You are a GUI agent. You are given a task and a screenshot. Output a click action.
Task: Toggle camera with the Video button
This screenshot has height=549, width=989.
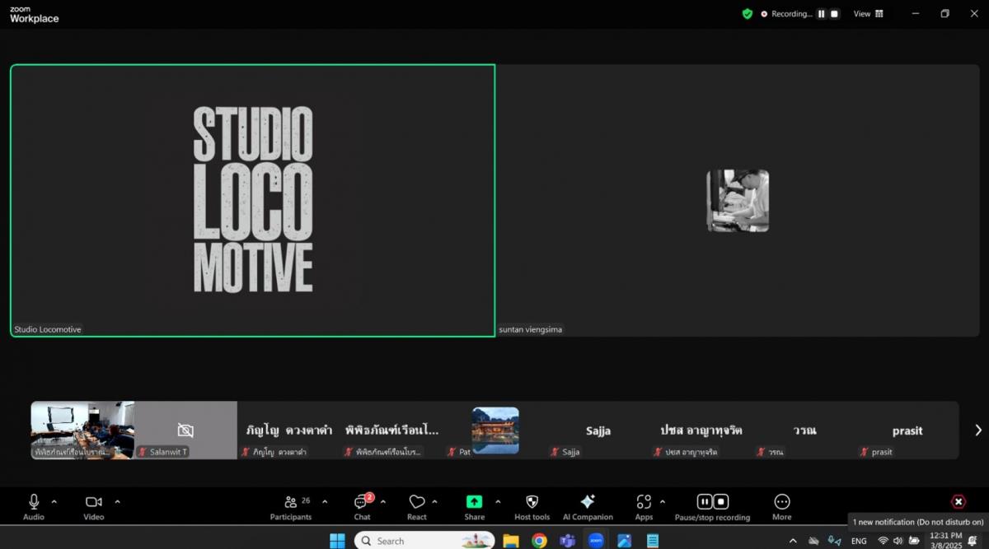click(x=94, y=506)
